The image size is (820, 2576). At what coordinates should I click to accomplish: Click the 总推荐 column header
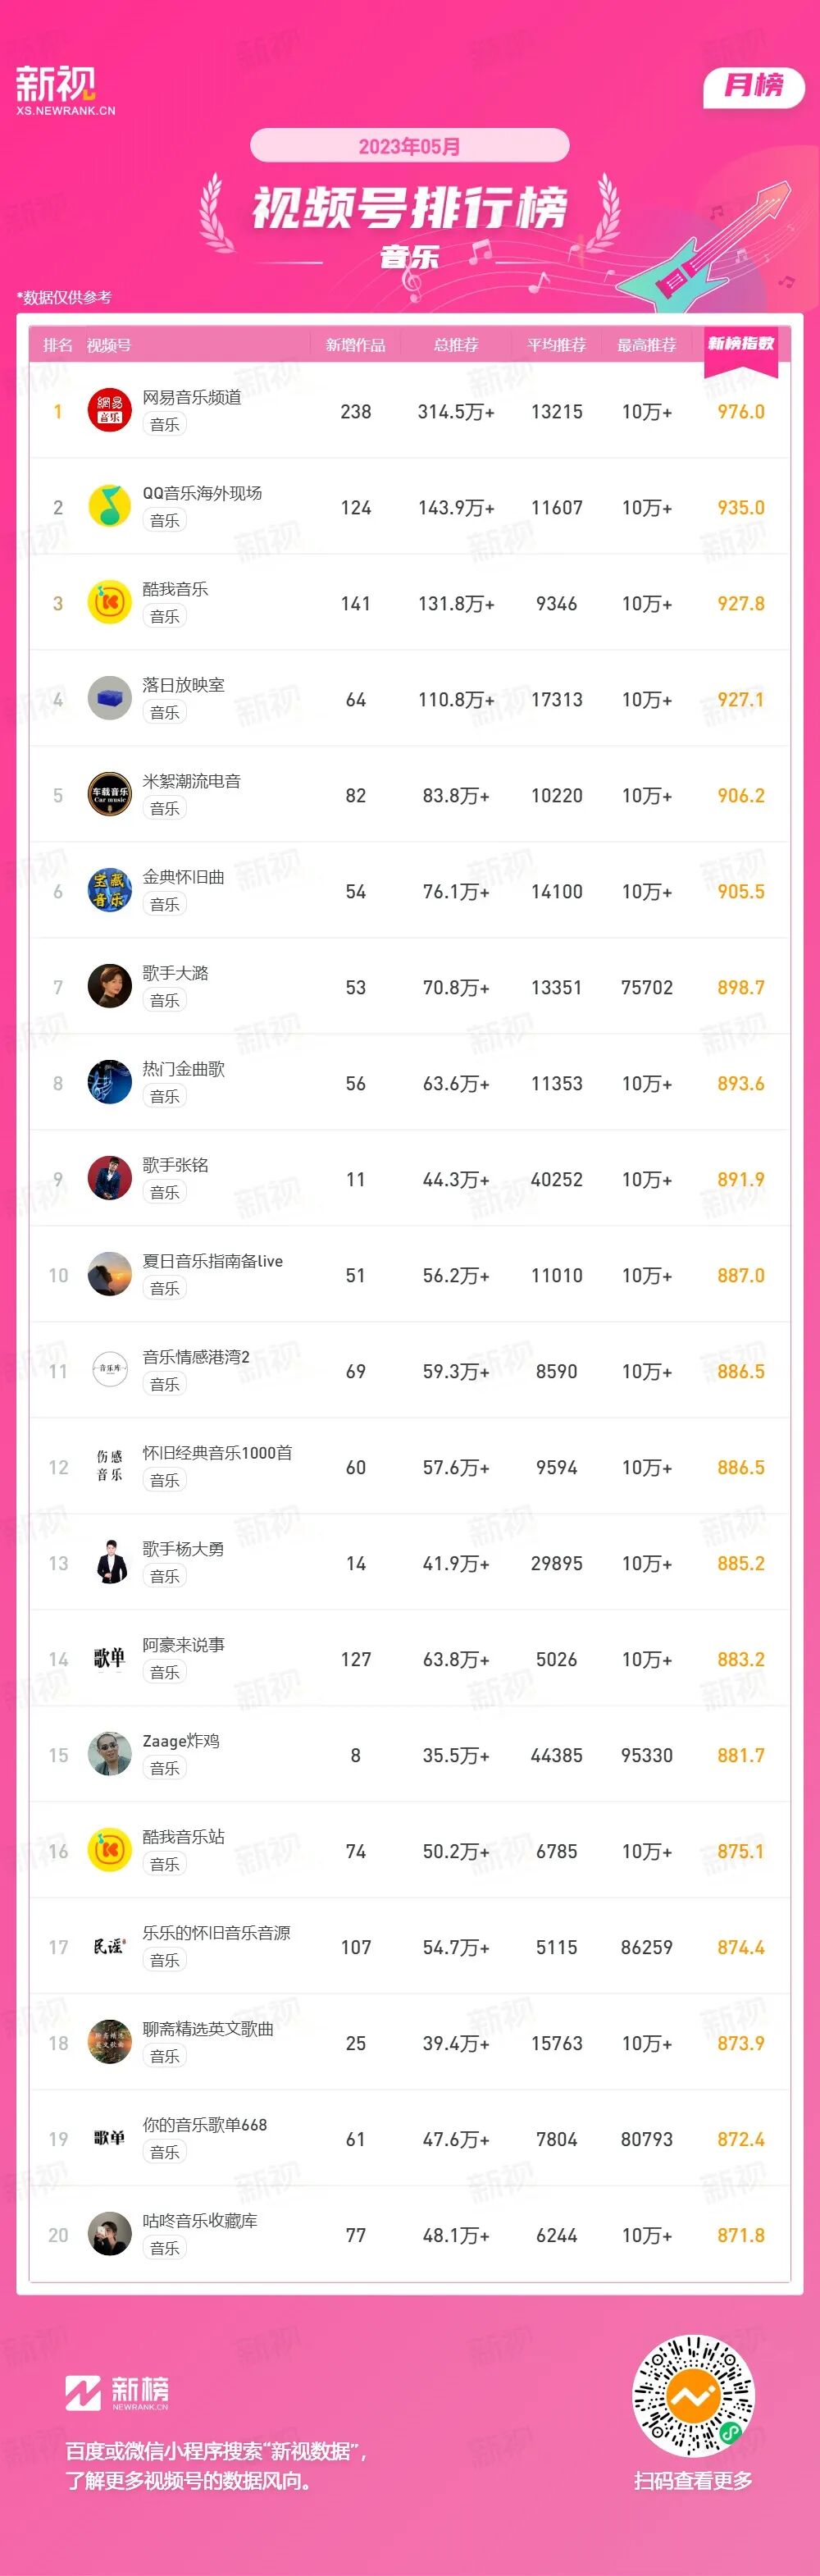pyautogui.click(x=456, y=345)
